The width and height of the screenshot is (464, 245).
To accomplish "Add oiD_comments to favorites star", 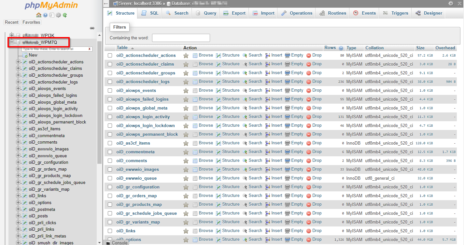I will click(x=186, y=161).
